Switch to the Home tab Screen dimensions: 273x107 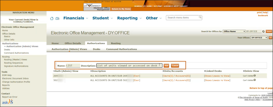point(55,43)
